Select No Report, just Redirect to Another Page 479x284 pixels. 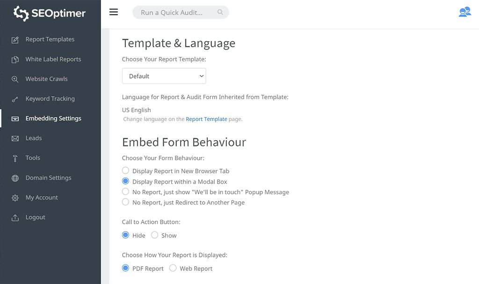pyautogui.click(x=125, y=202)
